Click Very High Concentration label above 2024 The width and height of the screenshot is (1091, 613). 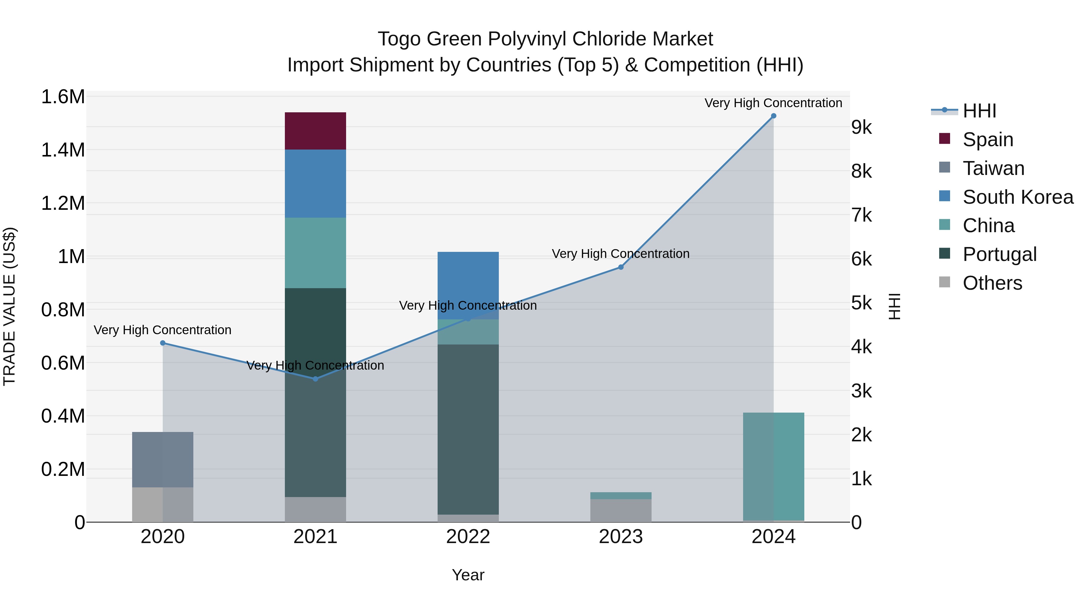773,103
